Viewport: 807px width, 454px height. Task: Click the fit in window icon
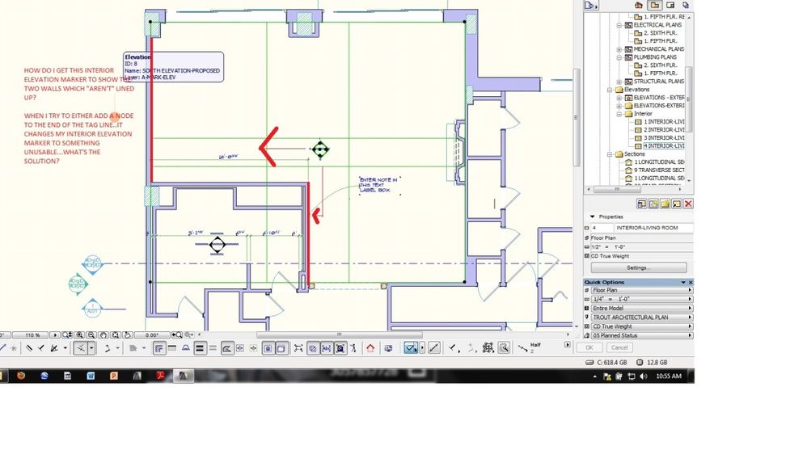pyautogui.click(x=116, y=334)
